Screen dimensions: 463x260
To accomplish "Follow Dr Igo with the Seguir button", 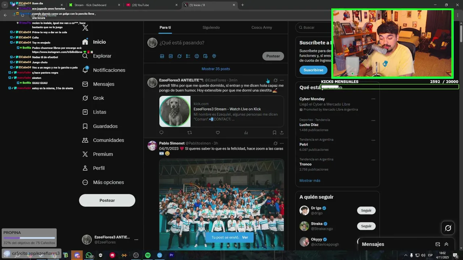I will (x=366, y=211).
